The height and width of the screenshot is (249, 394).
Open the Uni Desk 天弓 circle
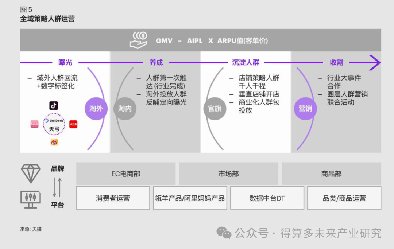(x=54, y=123)
